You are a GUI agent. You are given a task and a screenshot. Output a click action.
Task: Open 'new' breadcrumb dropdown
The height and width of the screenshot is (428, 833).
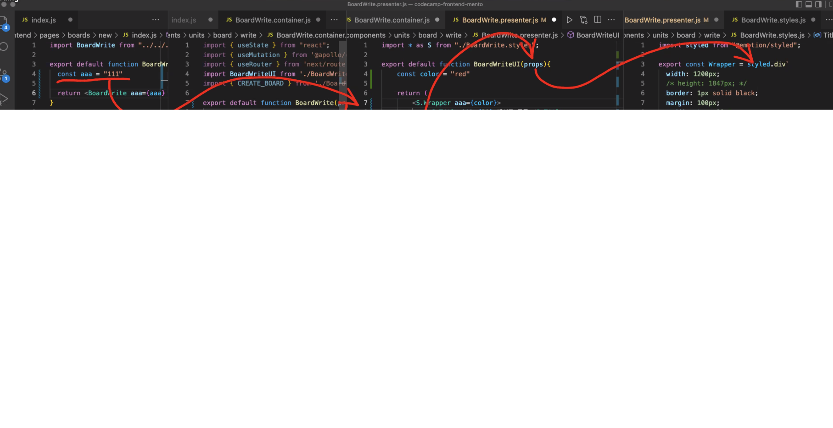(105, 35)
